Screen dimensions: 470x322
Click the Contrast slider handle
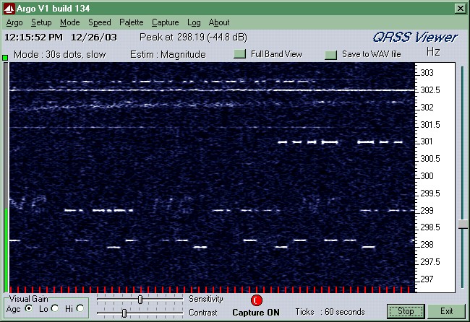pyautogui.click(x=124, y=313)
